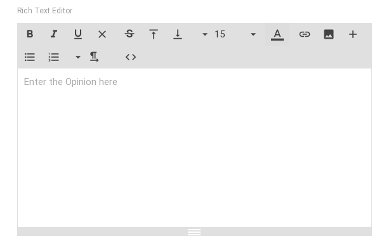Create a bulleted list
Screen dimensions: 391x248
[30, 57]
